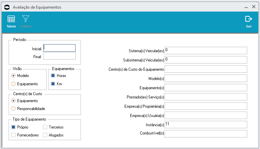The image size is (260, 149).
Task: Click the Modelo(s) input field
Action: point(206,78)
